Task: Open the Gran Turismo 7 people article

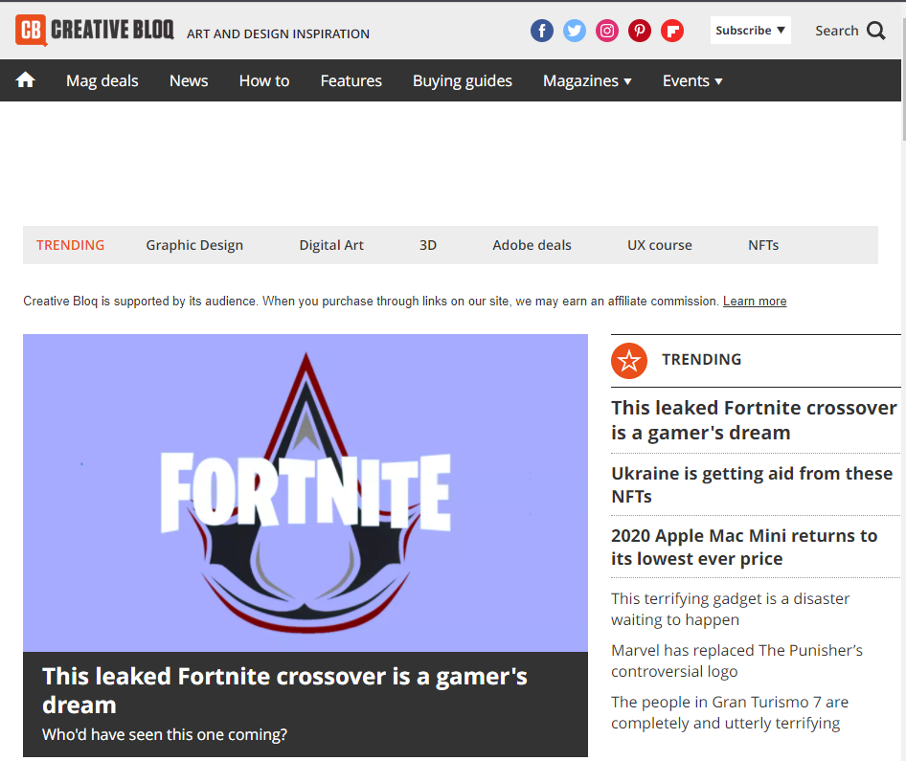Action: click(x=730, y=712)
